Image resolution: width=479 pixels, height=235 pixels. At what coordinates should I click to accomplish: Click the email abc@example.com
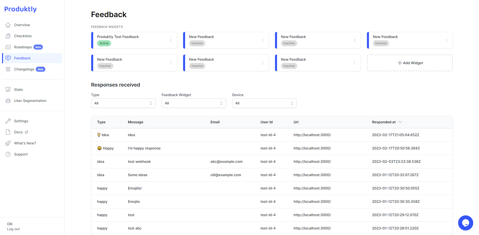[x=226, y=162]
